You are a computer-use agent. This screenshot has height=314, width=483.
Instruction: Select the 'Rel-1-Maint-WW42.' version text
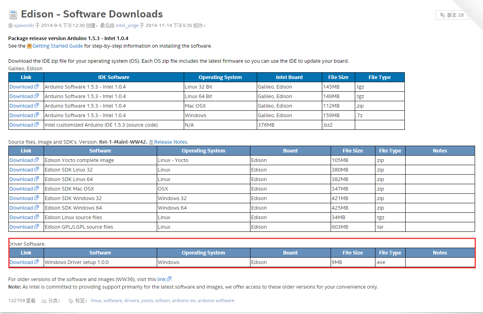(x=123, y=142)
